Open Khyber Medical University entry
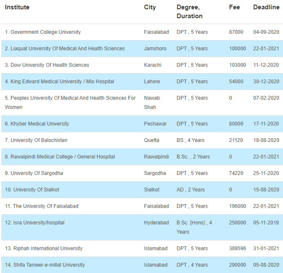Screen dimensions: 283x273 point(37,124)
